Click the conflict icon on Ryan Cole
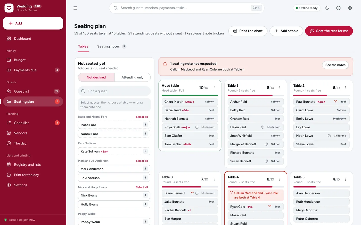Image resolution: width=361 pixels, height=225 pixels. tap(270, 206)
